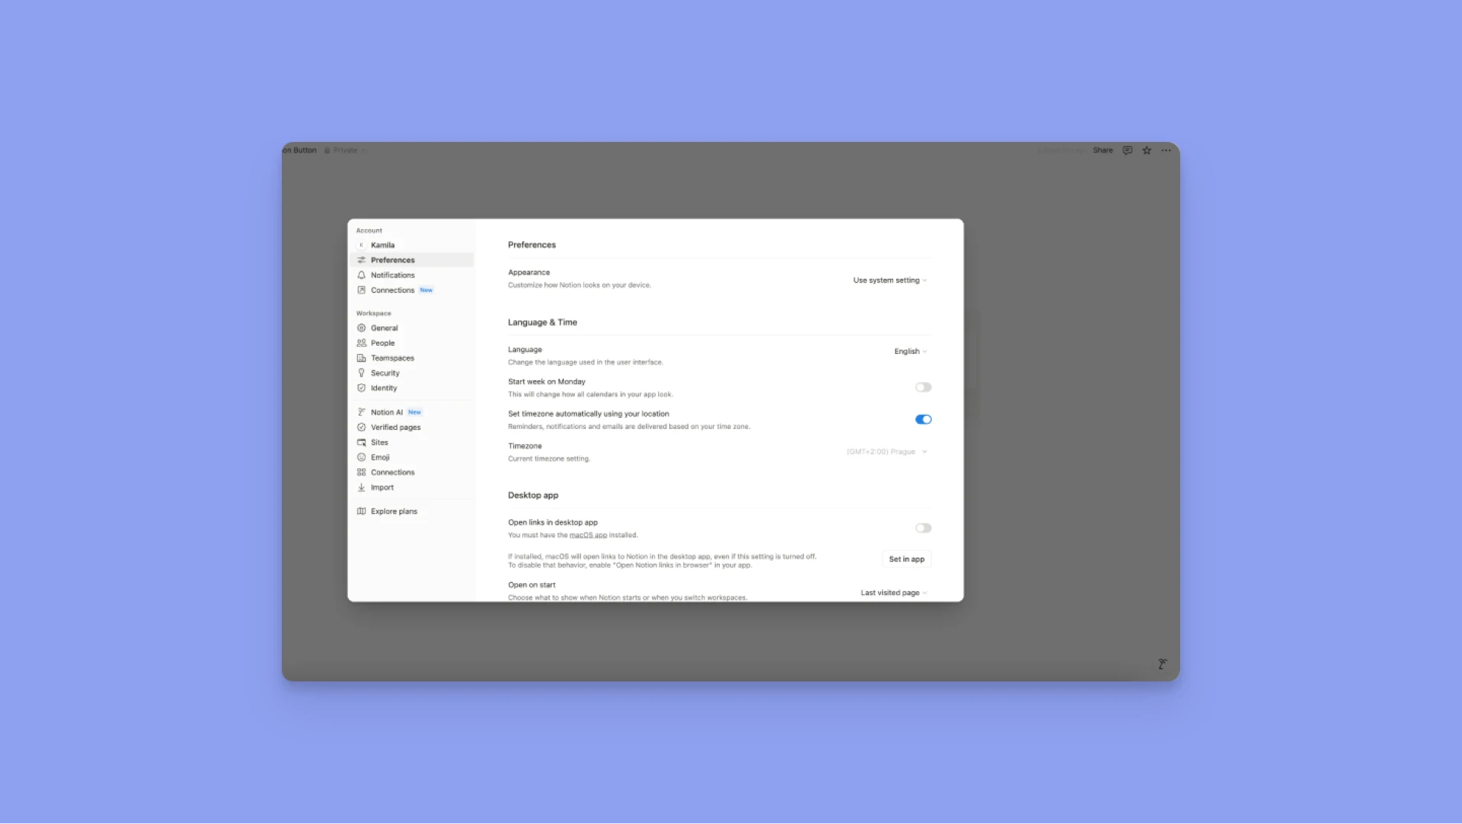Open the Emoji settings via smiley icon
The image size is (1462, 824).
[x=362, y=457]
